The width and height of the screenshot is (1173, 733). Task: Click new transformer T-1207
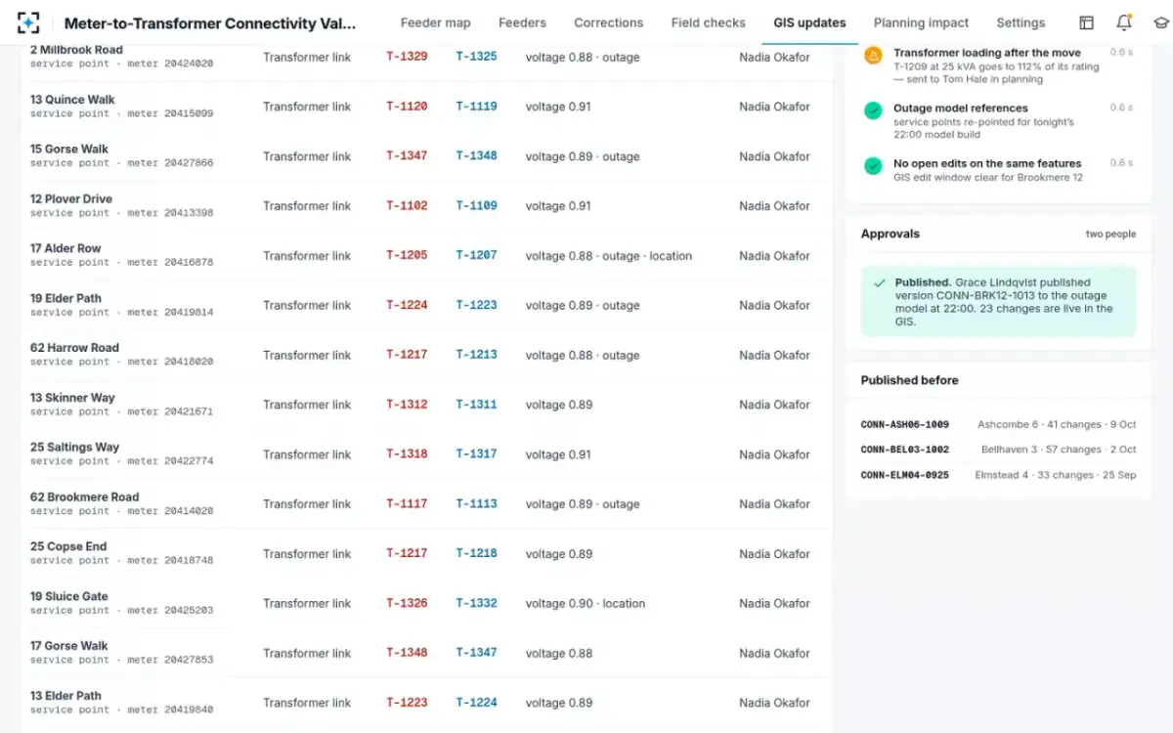[476, 255]
